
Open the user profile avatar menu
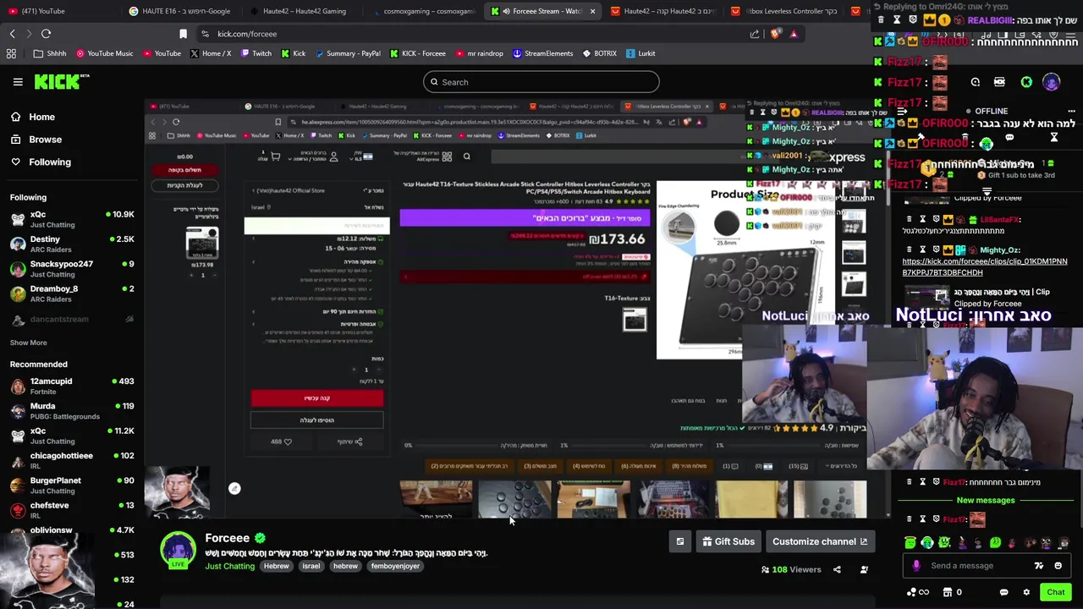coord(1051,82)
